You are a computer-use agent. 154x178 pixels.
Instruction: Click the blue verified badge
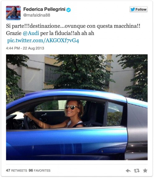[x=68, y=10]
